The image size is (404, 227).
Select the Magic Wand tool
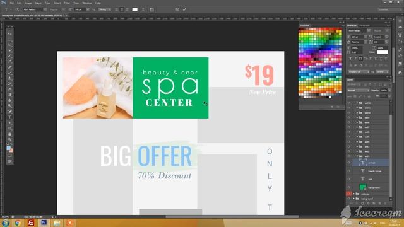[x=9, y=50]
